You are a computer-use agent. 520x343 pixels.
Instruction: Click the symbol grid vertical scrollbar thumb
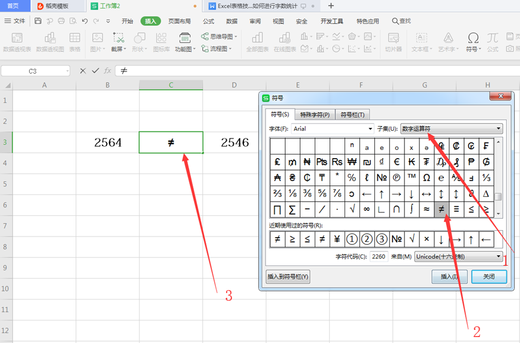pyautogui.click(x=499, y=197)
